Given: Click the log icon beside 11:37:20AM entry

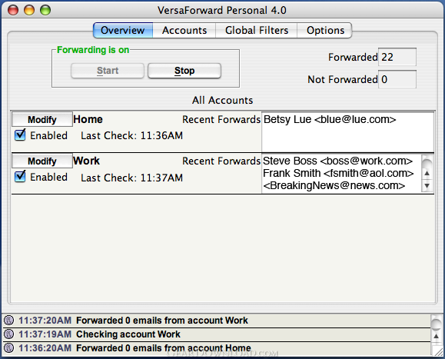Looking at the screenshot, I should (8, 321).
